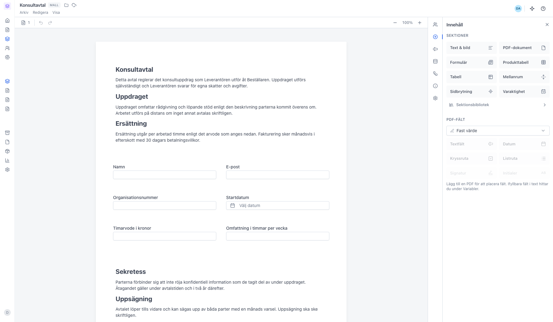Click the Namn input field
This screenshot has width=553, height=322.
[165, 175]
